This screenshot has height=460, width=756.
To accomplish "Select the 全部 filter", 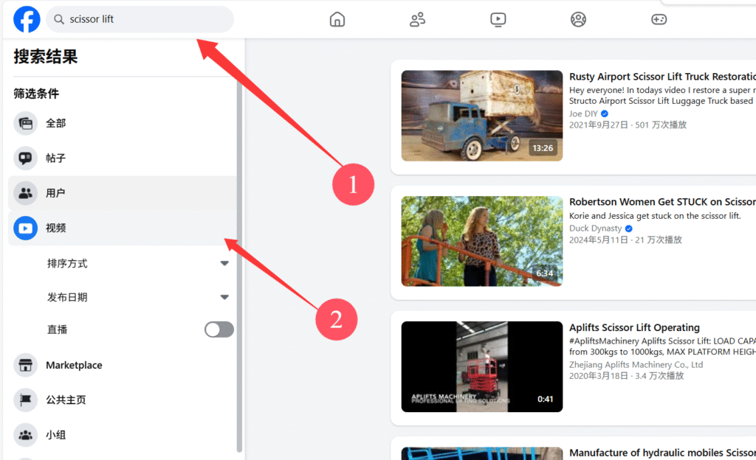I will tap(55, 123).
